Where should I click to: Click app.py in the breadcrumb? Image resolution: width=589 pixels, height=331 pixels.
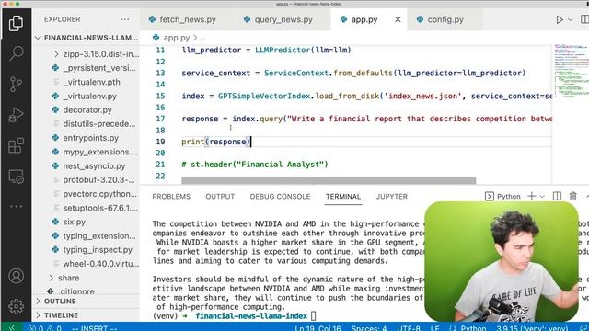177,38
